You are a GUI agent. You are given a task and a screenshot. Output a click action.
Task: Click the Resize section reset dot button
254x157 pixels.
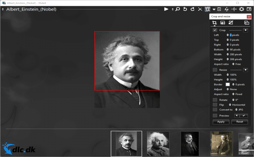(246, 70)
